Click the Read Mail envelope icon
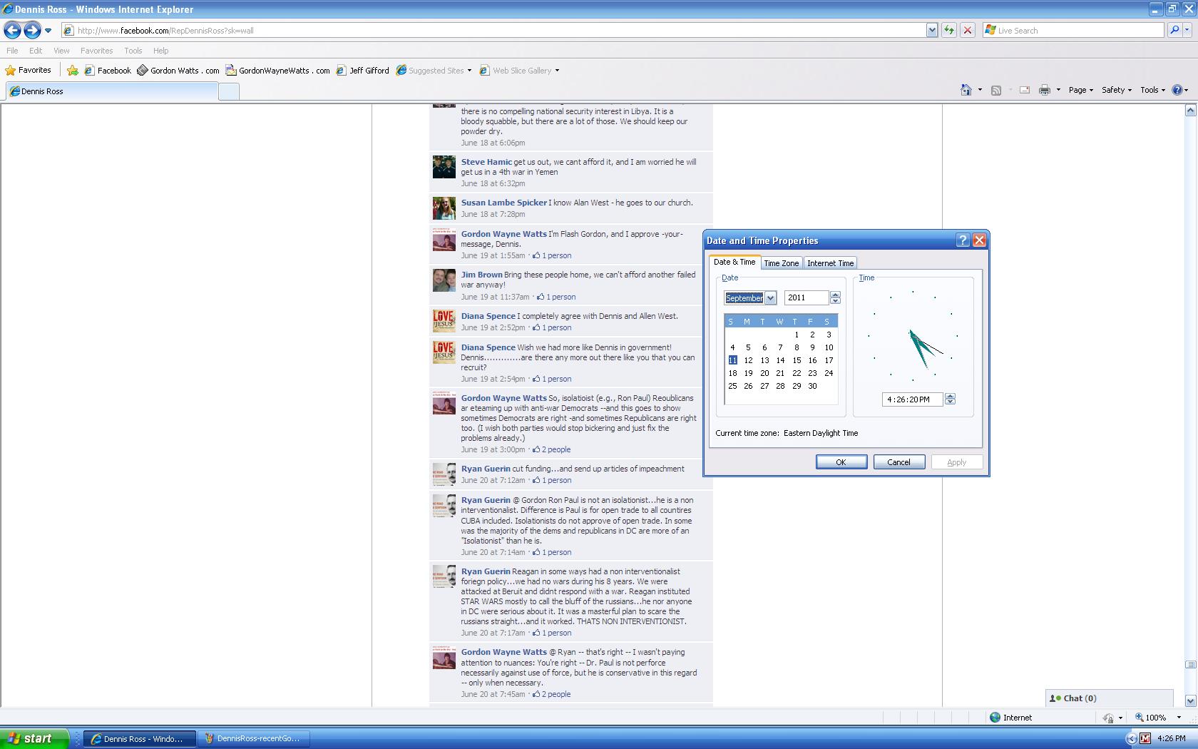Image resolution: width=1198 pixels, height=749 pixels. pyautogui.click(x=1025, y=90)
